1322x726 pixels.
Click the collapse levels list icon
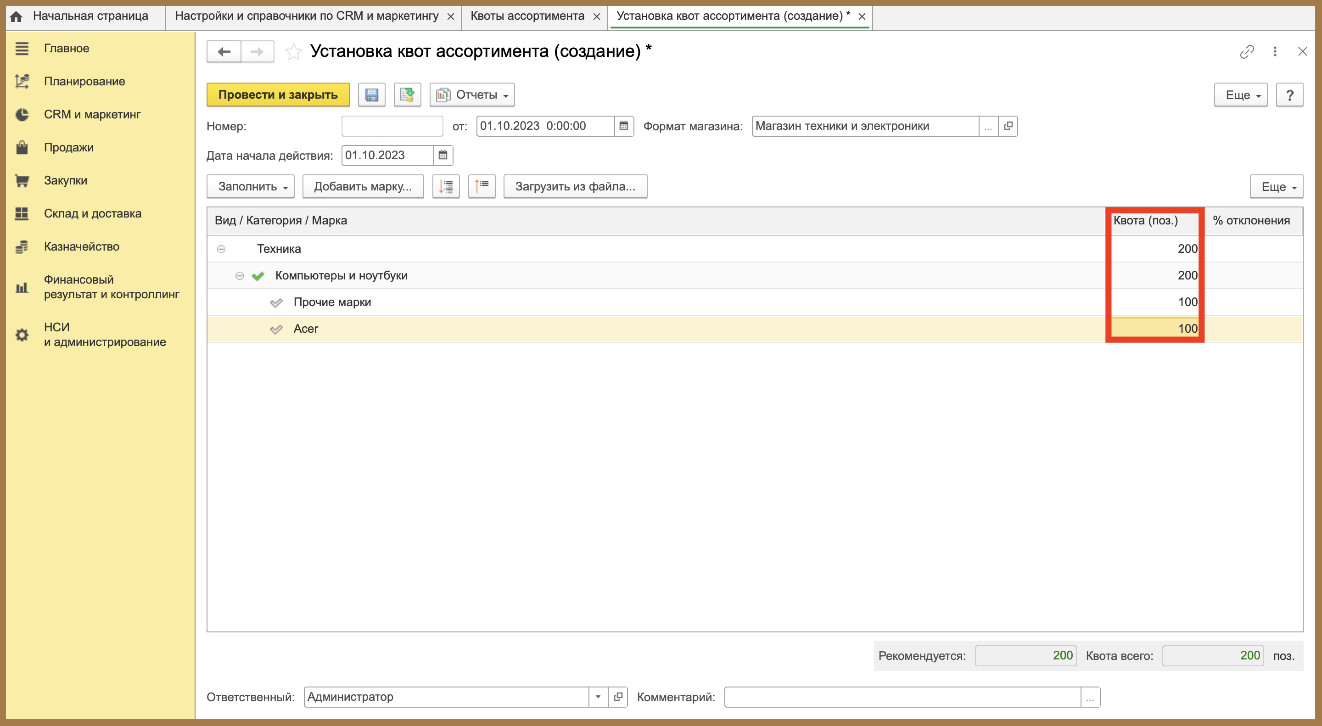point(482,186)
